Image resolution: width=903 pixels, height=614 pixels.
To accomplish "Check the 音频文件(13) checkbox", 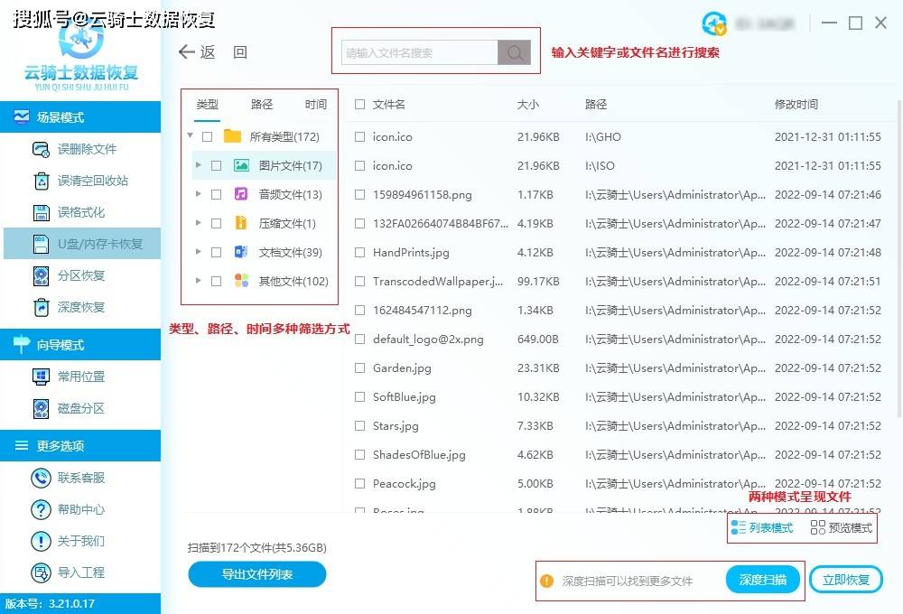I will 217,195.
